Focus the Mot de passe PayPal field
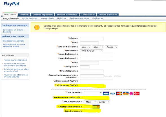Image resolution: width=166 pixels, height=117 pixels. pyautogui.click(x=92, y=86)
